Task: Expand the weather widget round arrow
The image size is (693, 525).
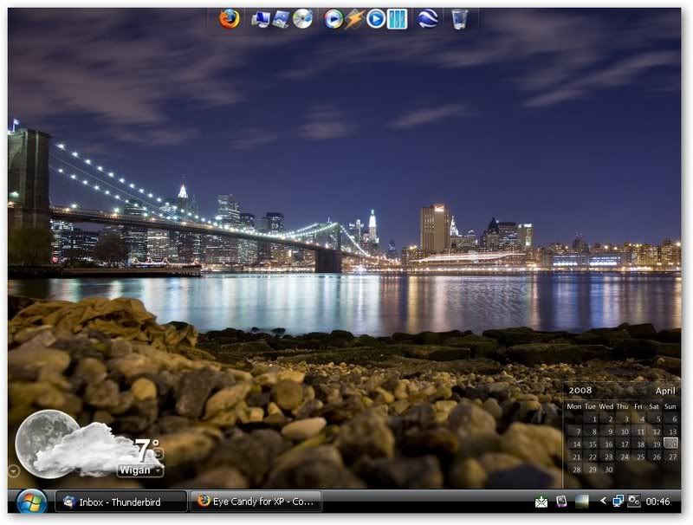Action: click(x=13, y=470)
